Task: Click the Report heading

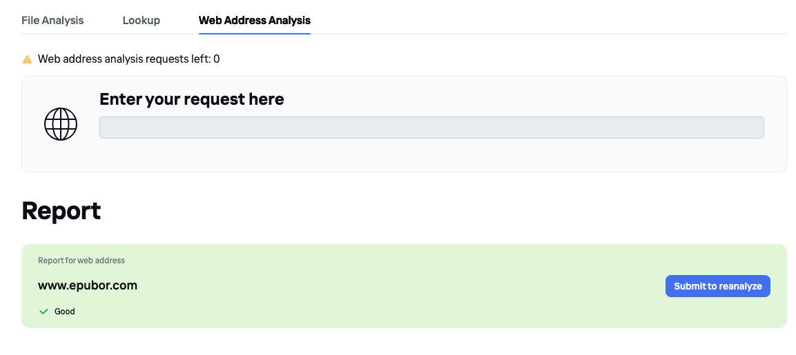Action: (61, 211)
